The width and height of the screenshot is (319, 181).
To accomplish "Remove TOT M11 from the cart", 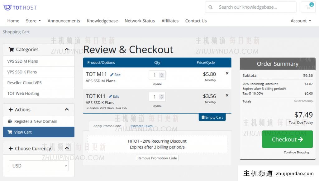I will [x=227, y=73].
